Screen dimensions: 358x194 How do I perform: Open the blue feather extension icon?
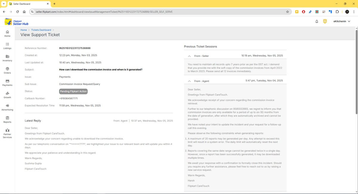pyautogui.click(x=310, y=12)
